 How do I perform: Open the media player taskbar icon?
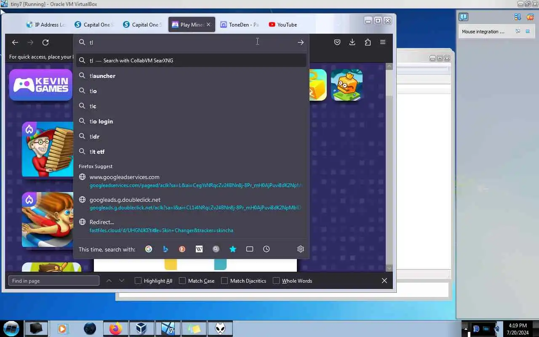pyautogui.click(x=62, y=328)
